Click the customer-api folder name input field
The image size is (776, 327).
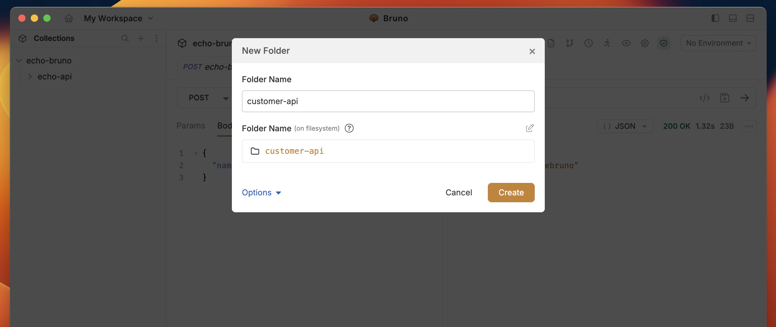pos(388,101)
